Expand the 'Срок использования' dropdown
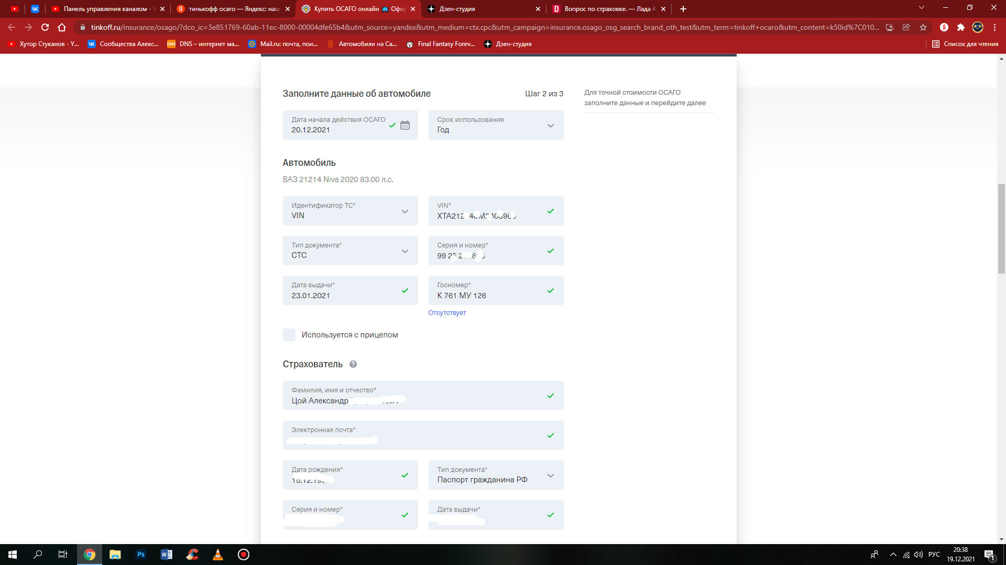 [496, 125]
